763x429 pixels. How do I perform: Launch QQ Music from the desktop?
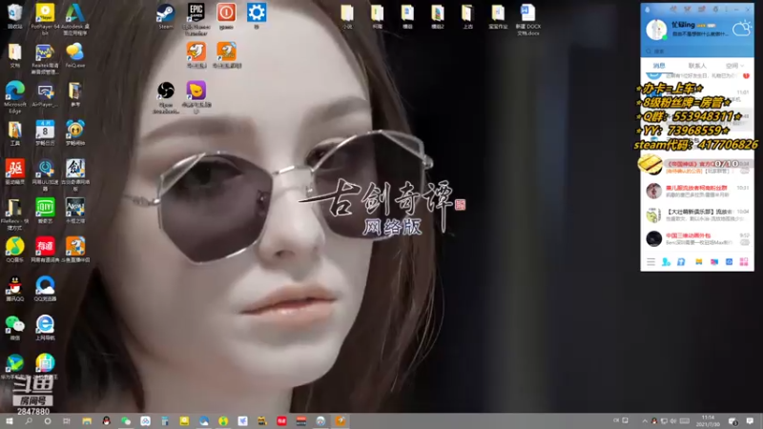[14, 249]
